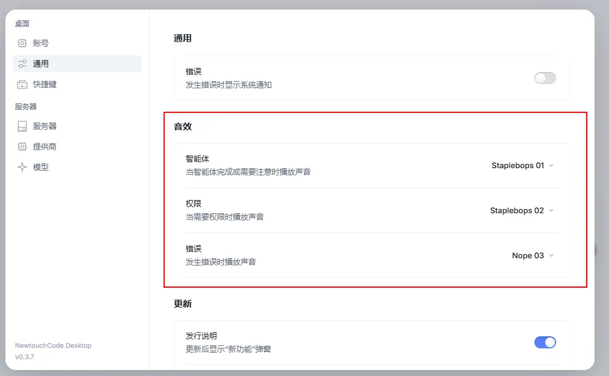Click the 权限 row label

pos(194,204)
